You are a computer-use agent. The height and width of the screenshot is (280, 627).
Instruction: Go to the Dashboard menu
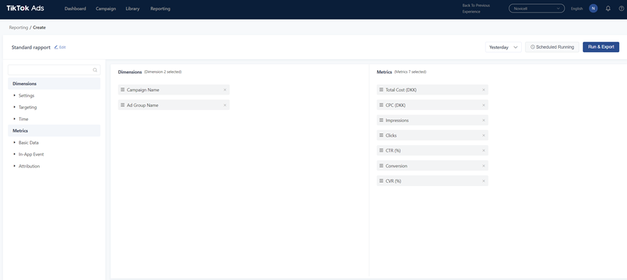click(75, 8)
